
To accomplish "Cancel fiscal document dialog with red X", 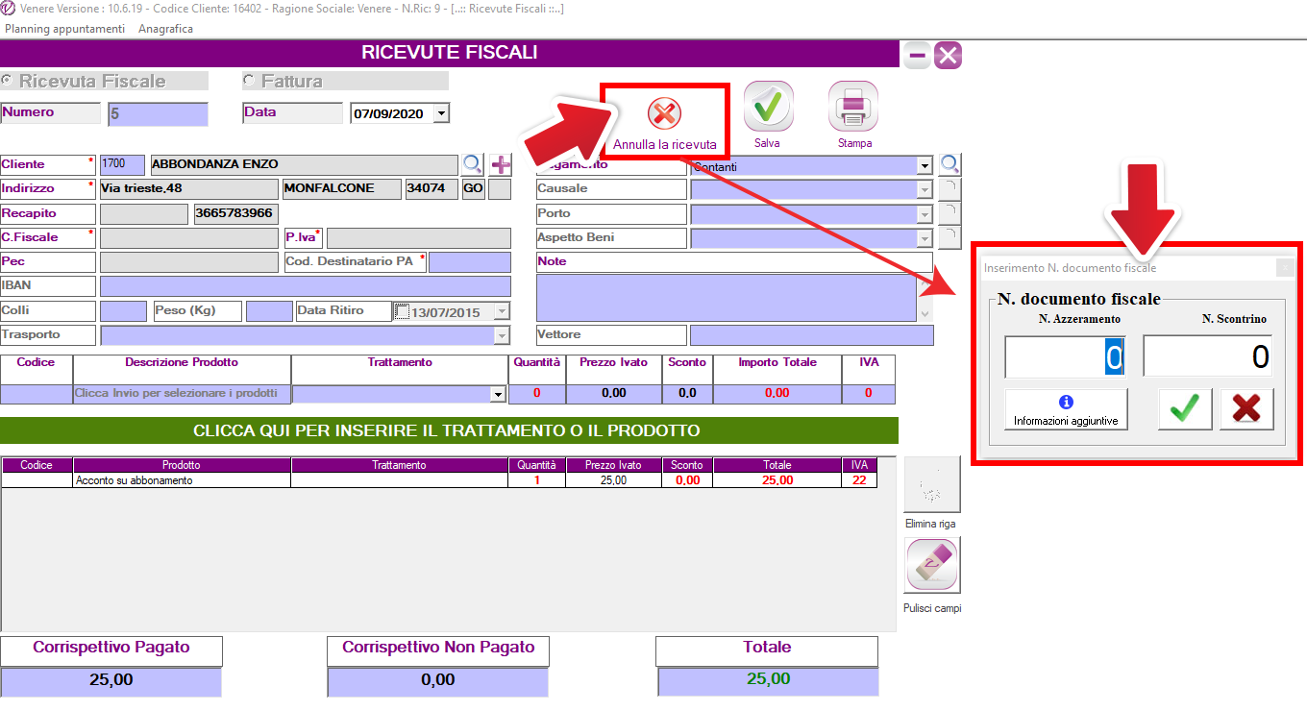I will (x=1246, y=409).
